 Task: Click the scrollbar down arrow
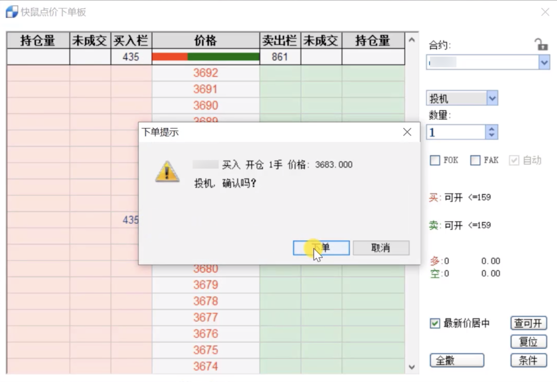pyautogui.click(x=412, y=367)
